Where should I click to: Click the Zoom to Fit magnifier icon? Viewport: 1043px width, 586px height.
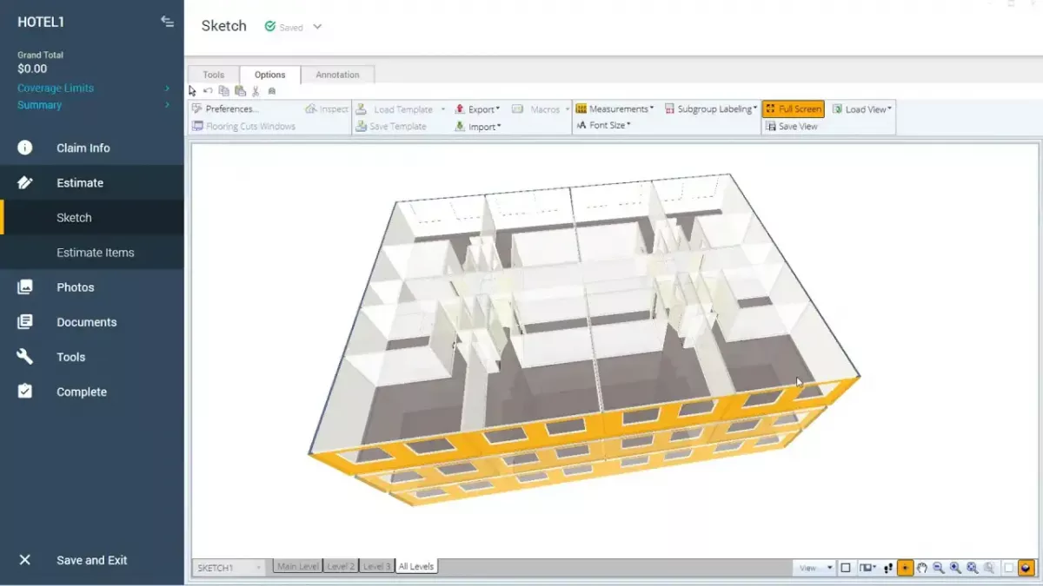click(972, 568)
